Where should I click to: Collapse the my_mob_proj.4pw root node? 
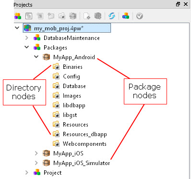point(17,28)
